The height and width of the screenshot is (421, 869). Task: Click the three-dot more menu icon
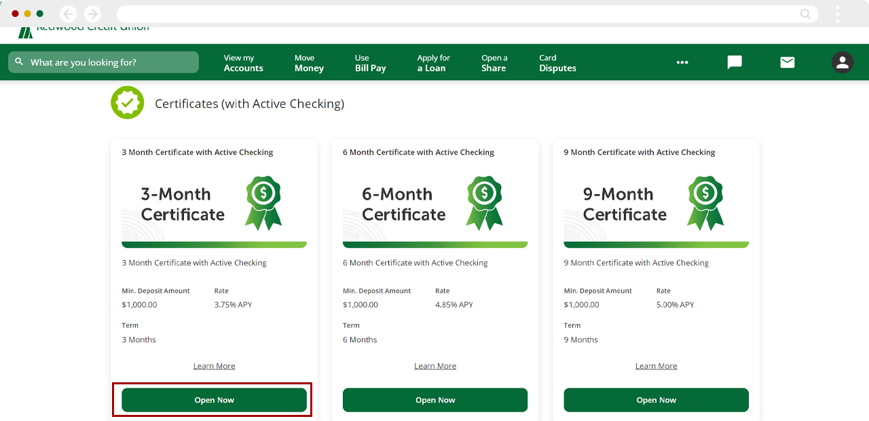pyautogui.click(x=682, y=62)
